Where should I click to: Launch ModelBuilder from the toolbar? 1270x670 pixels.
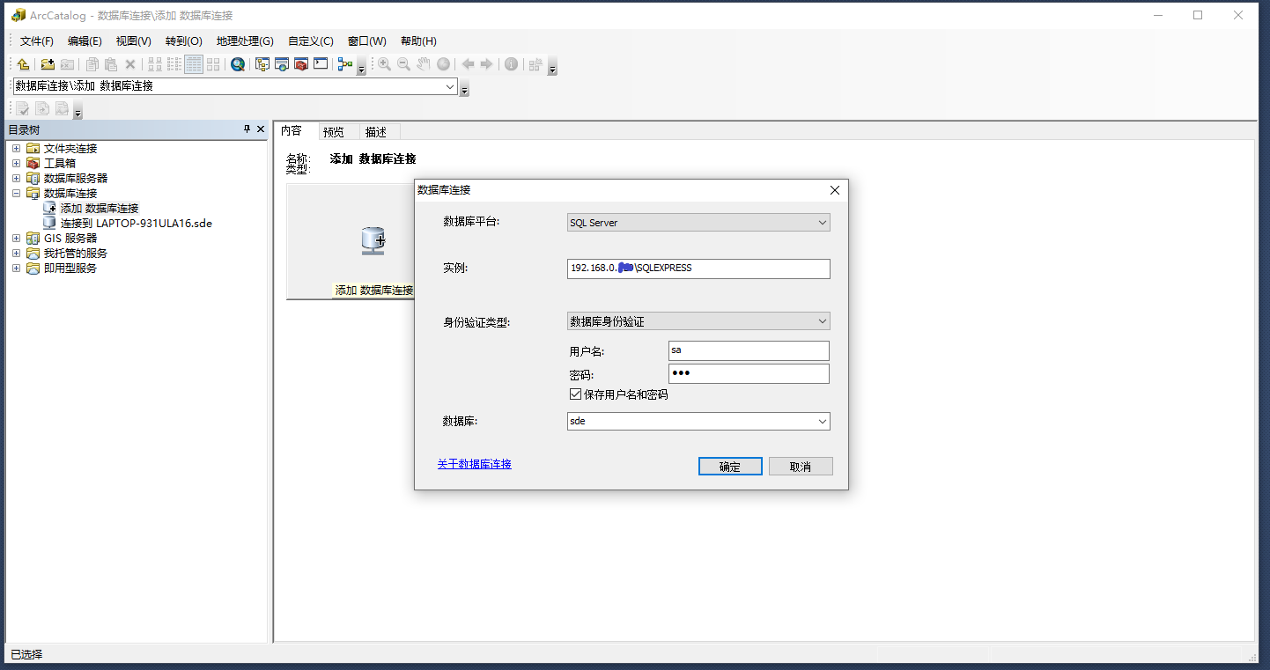pyautogui.click(x=343, y=63)
